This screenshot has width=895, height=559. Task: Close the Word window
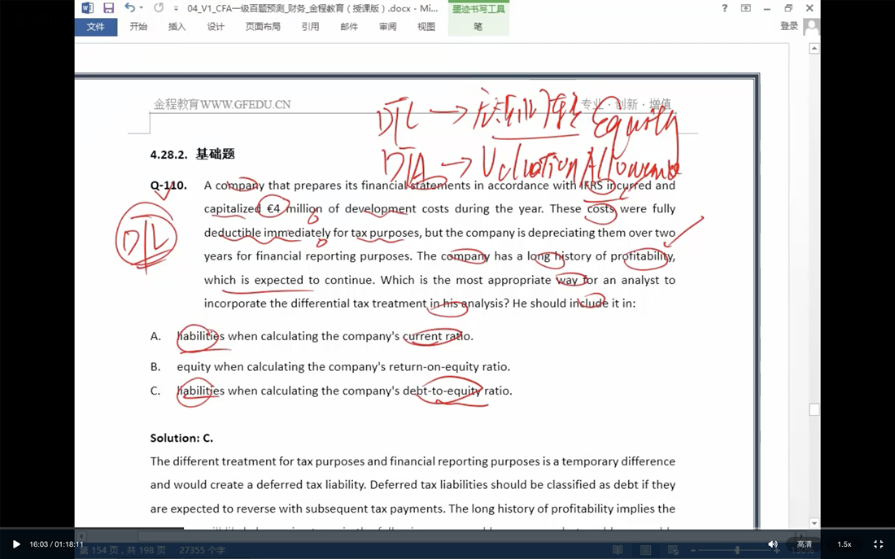pos(810,8)
